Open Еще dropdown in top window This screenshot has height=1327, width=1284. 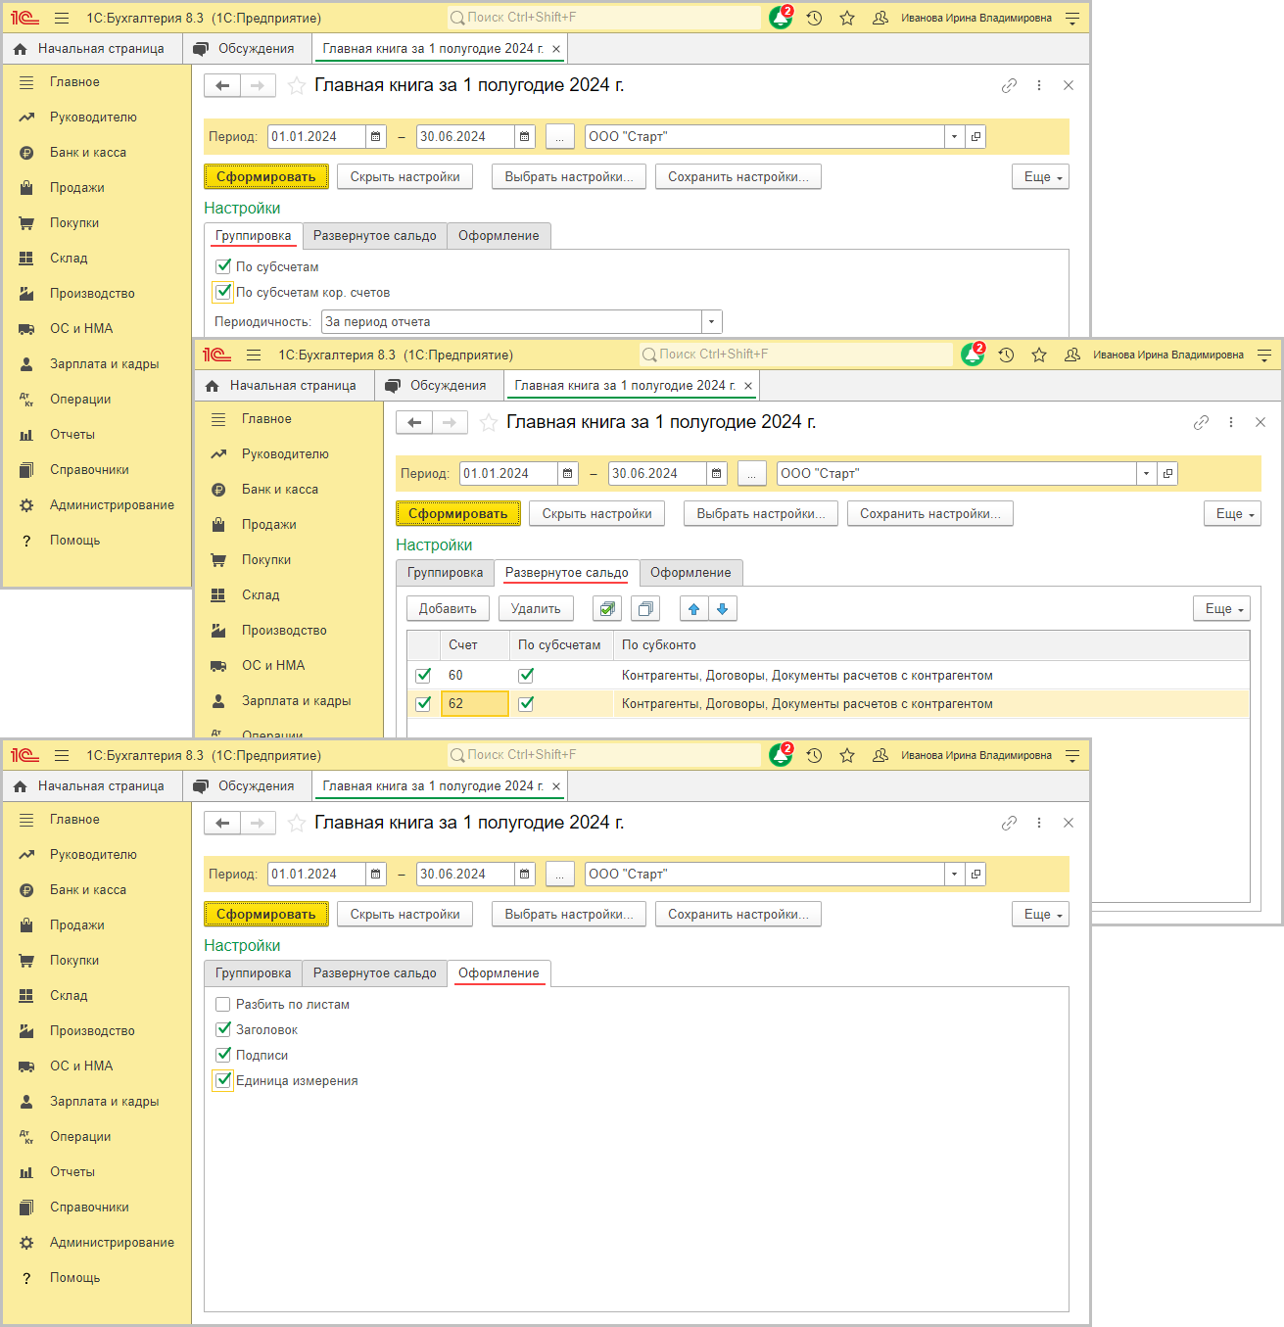pyautogui.click(x=1040, y=177)
